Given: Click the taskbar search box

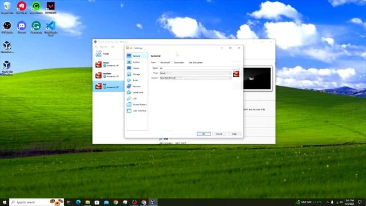Looking at the screenshot, I should point(37,202).
